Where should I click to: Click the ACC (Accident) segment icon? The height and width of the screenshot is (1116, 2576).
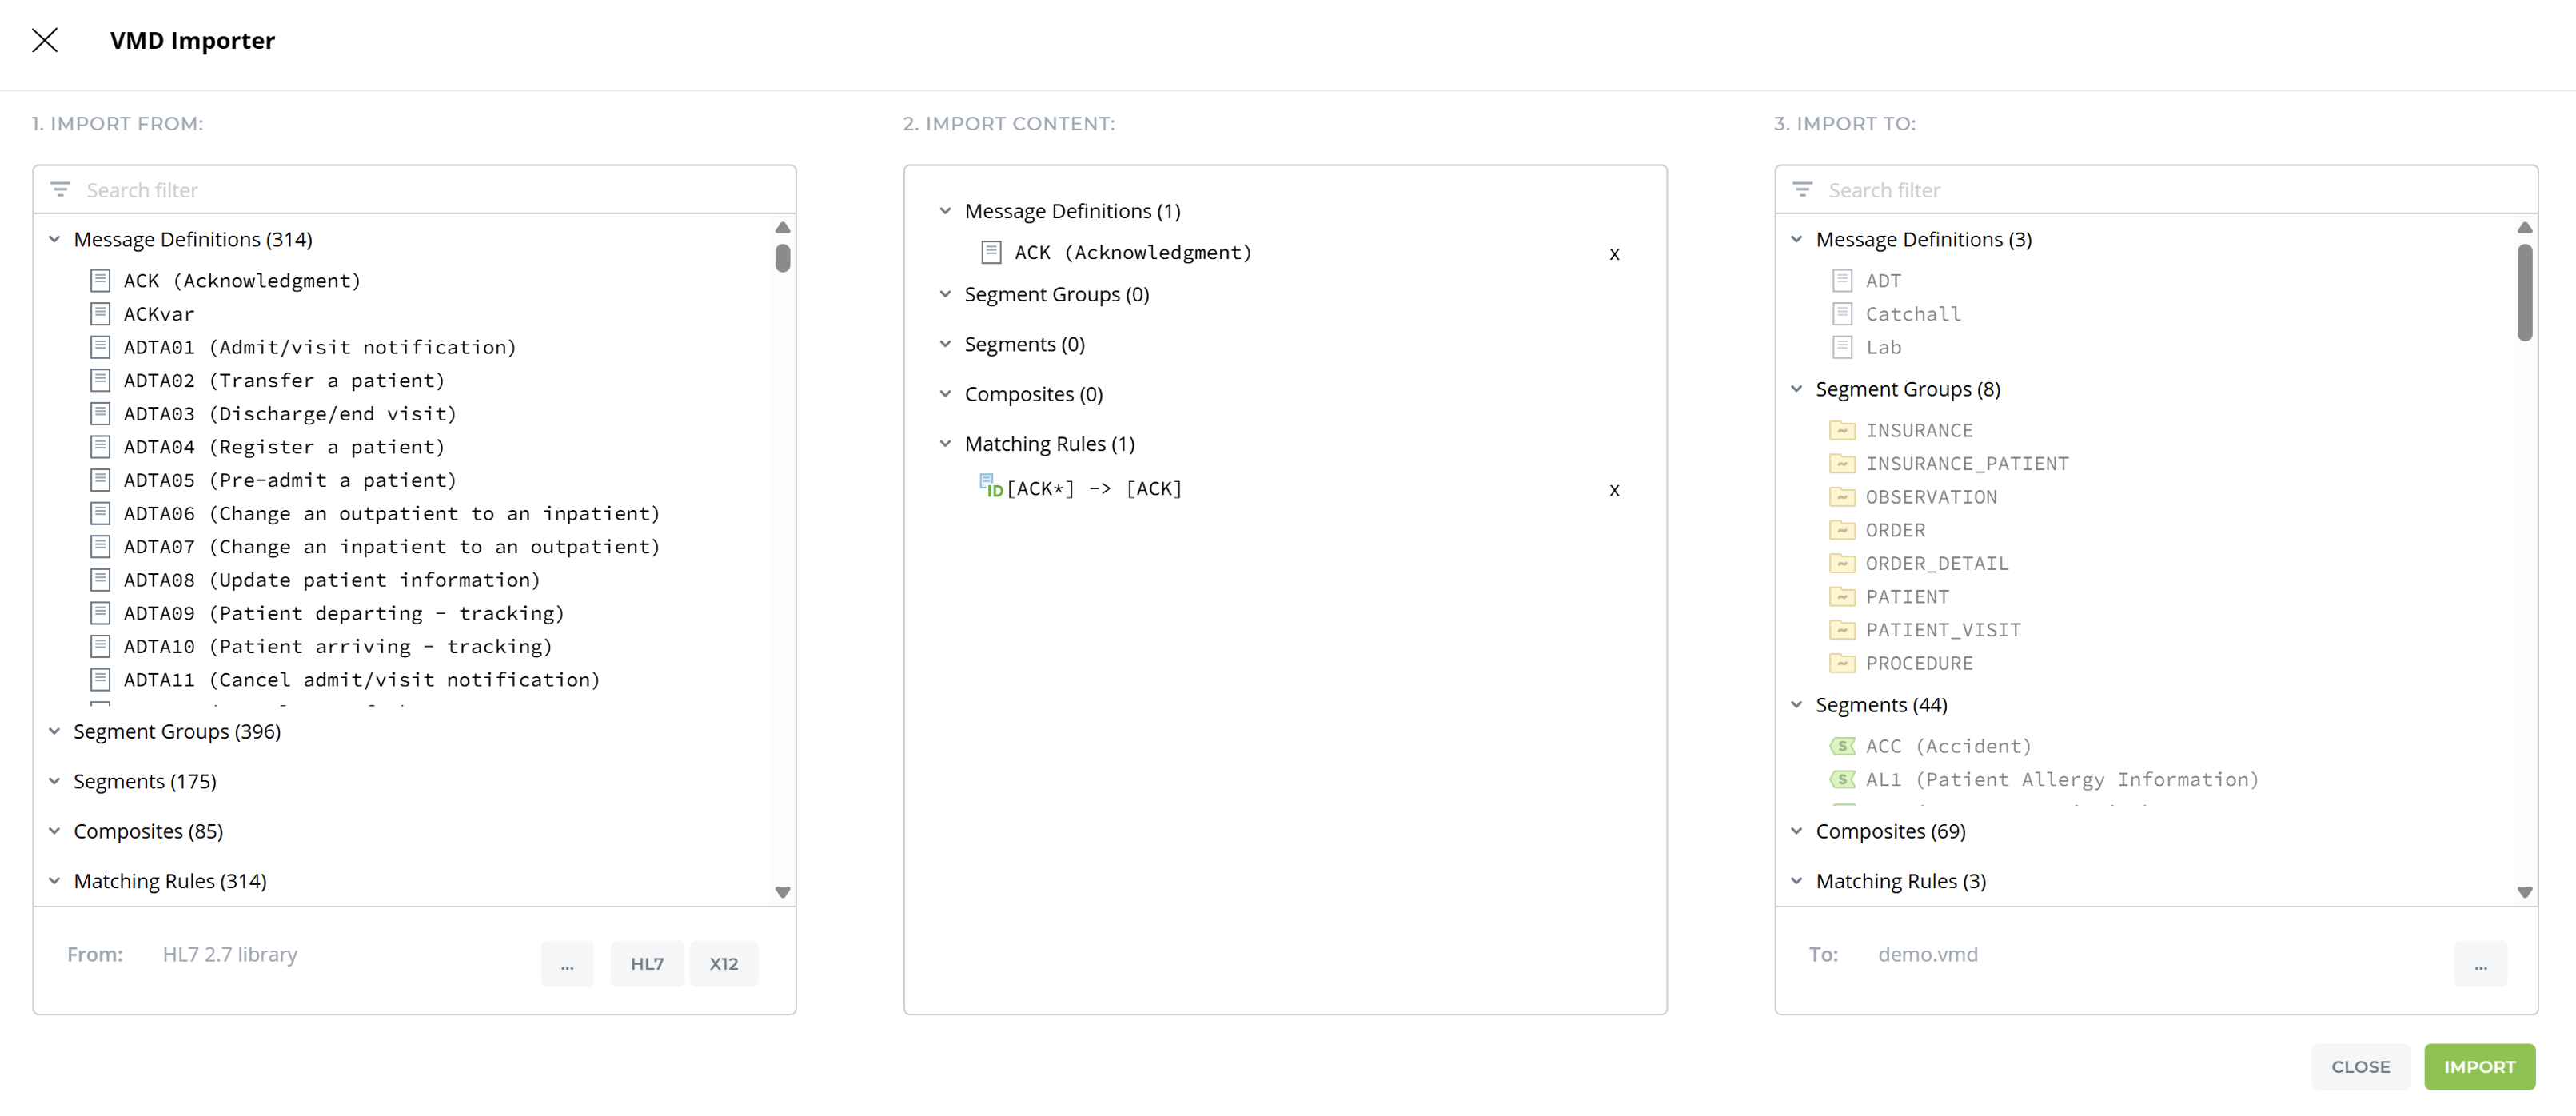(x=1841, y=746)
